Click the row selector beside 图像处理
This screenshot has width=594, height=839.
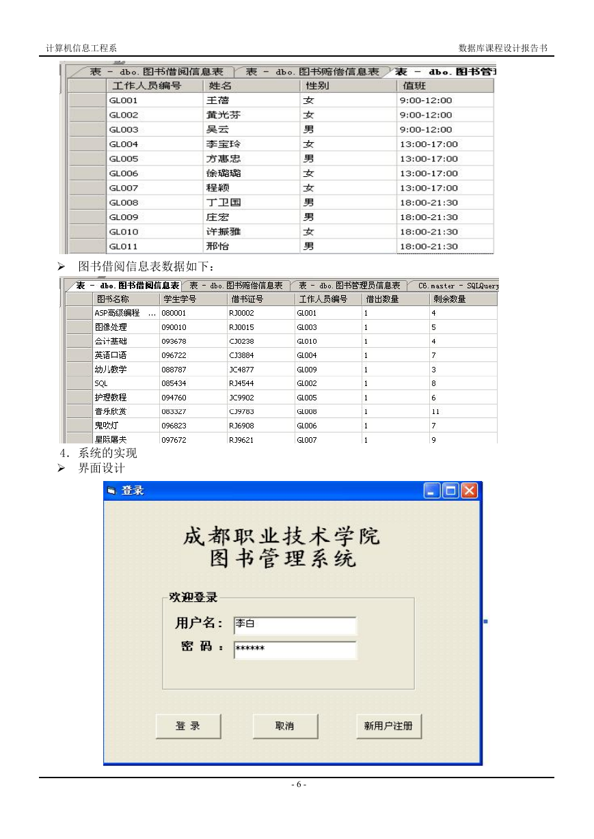pyautogui.click(x=78, y=327)
